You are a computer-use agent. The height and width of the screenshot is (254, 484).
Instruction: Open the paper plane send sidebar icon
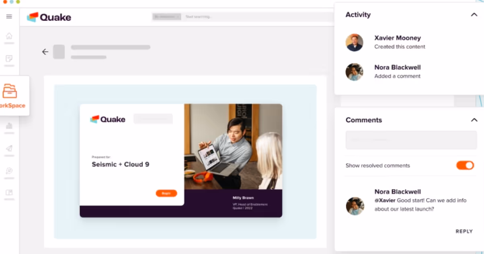pyautogui.click(x=9, y=148)
